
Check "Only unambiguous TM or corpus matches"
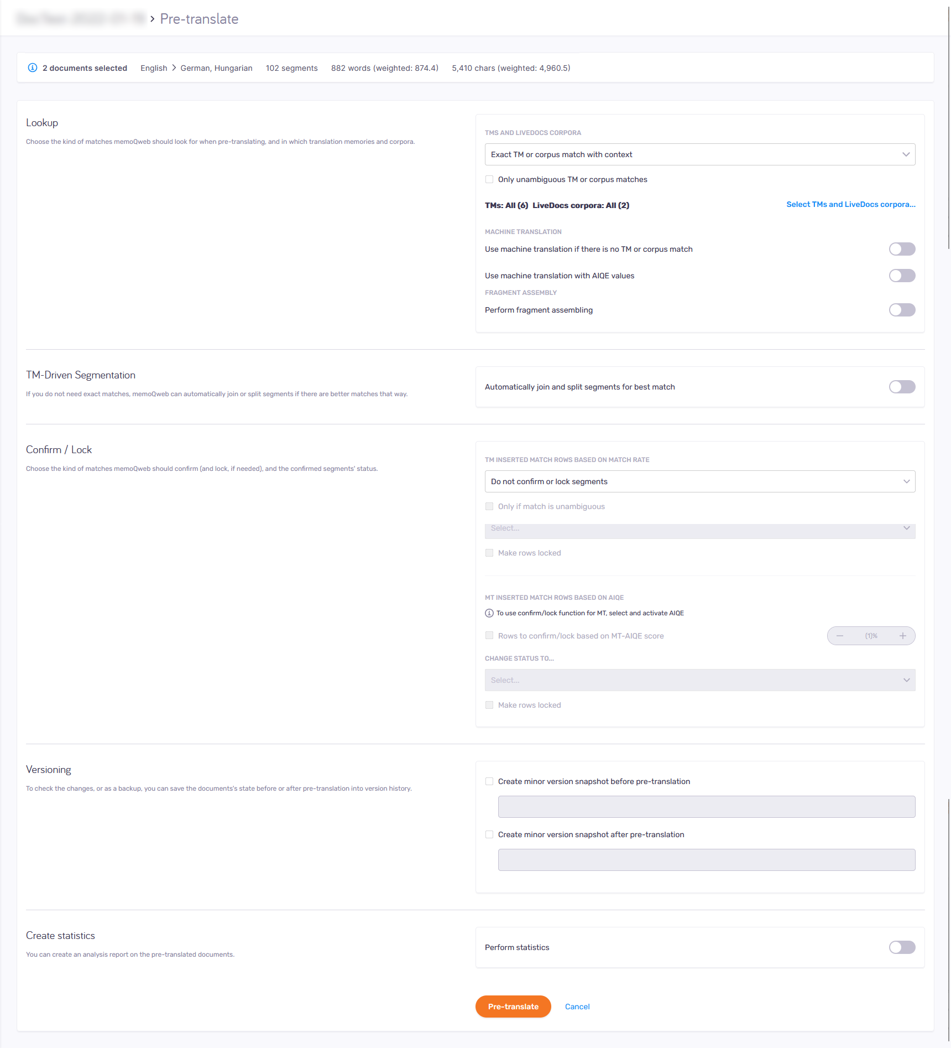(x=489, y=179)
